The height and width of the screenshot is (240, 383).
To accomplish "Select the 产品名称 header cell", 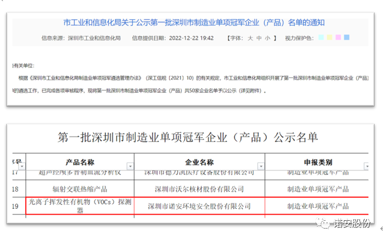I will [x=80, y=162].
